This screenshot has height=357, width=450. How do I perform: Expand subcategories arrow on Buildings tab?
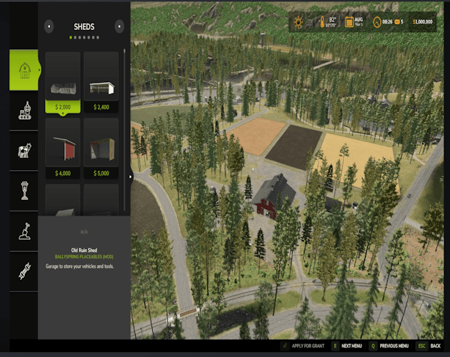pyautogui.click(x=39, y=70)
